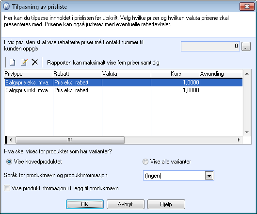Click the list's scroll up arrow
Screen dimensions: 257x214
[x=247, y=74]
